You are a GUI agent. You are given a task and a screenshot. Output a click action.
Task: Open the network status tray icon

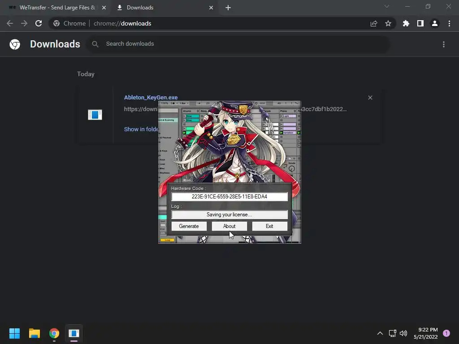coord(392,333)
